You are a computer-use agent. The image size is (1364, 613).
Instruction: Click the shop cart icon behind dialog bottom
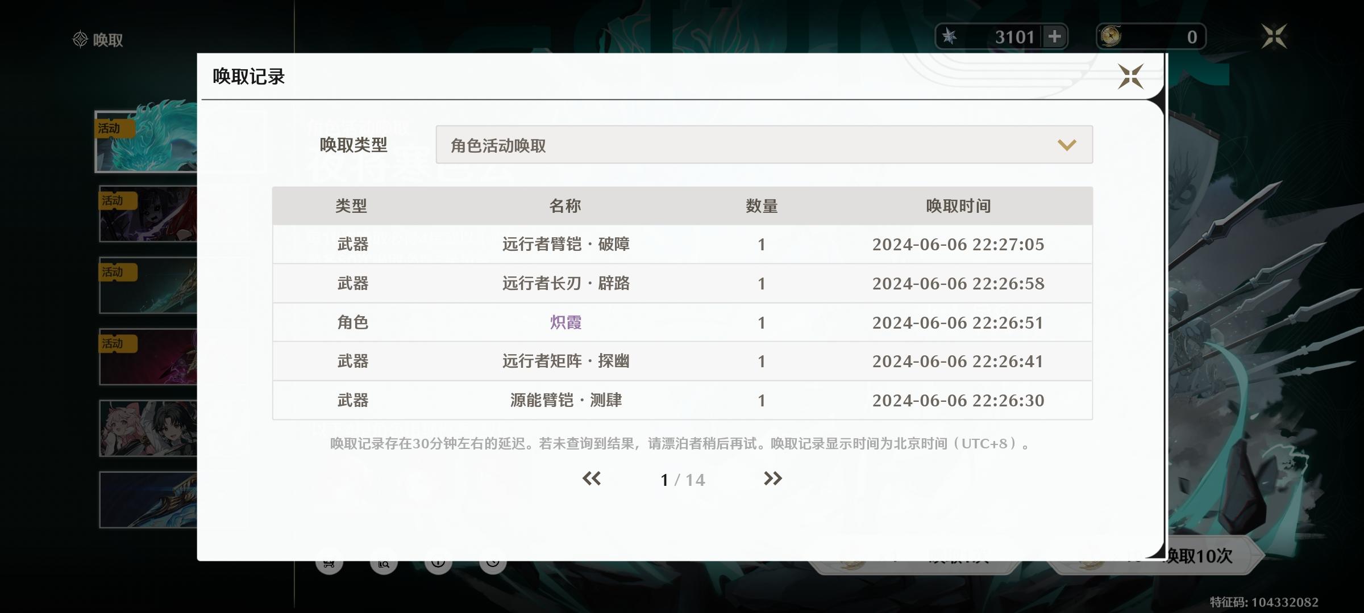coord(329,562)
